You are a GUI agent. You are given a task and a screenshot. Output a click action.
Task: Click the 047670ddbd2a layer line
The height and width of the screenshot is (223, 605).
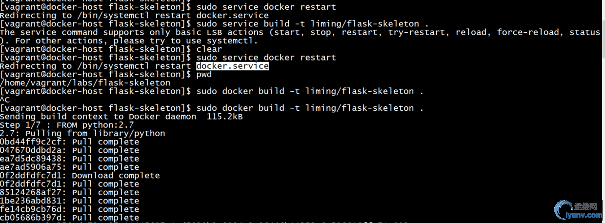coord(70,150)
